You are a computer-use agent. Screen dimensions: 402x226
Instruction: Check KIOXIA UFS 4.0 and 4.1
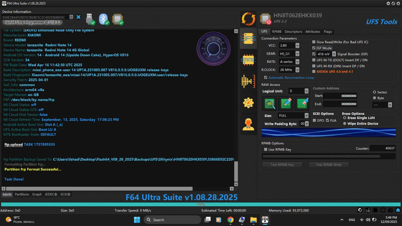click(x=314, y=72)
